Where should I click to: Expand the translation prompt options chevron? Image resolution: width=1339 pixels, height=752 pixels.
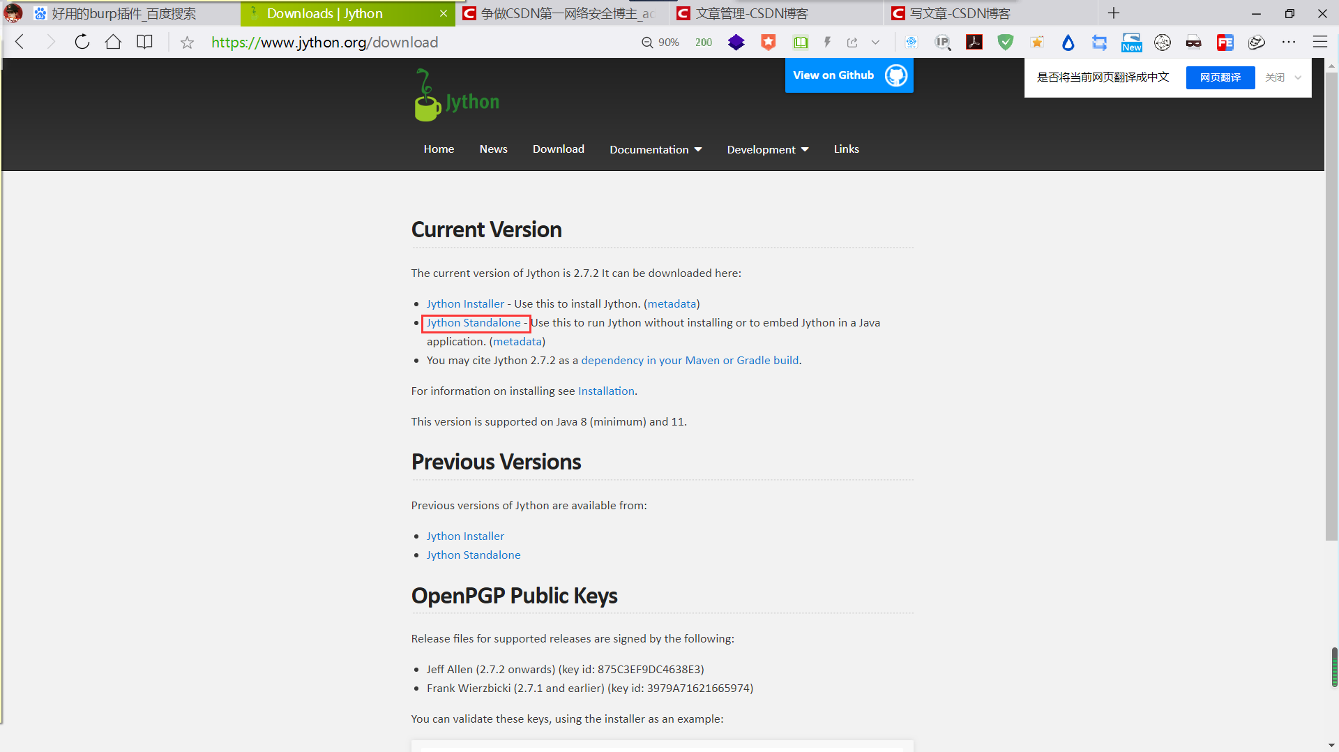pos(1298,77)
